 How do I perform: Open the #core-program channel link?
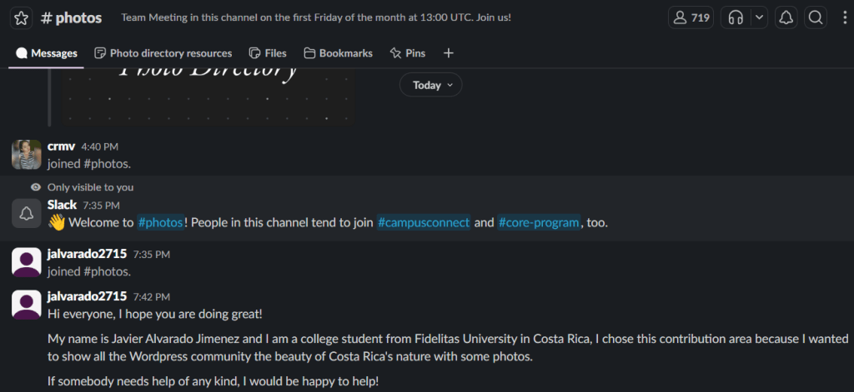[x=539, y=222]
